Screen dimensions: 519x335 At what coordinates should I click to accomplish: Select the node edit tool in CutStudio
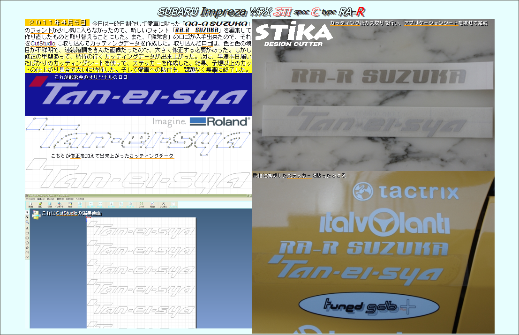(x=27, y=217)
